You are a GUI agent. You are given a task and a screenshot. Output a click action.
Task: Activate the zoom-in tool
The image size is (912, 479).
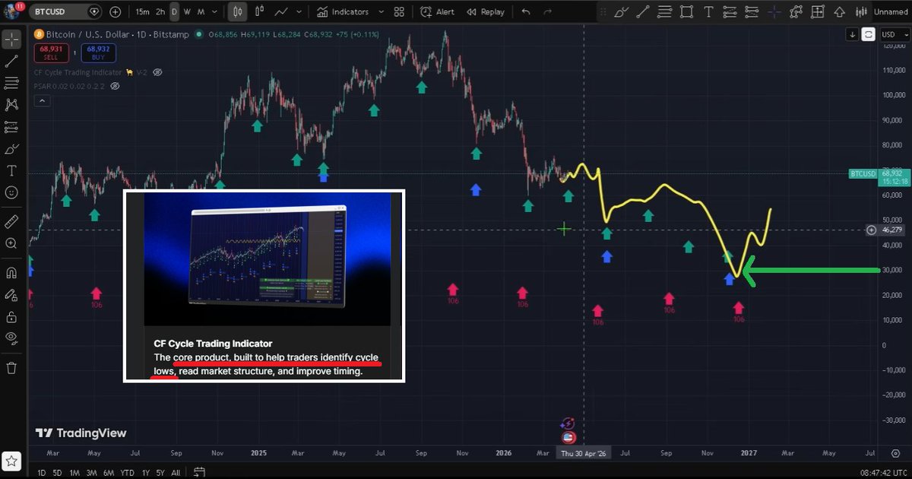pos(11,243)
